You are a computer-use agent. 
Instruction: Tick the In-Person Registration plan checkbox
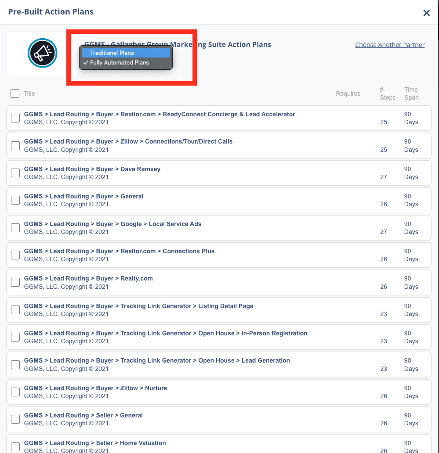(15, 337)
